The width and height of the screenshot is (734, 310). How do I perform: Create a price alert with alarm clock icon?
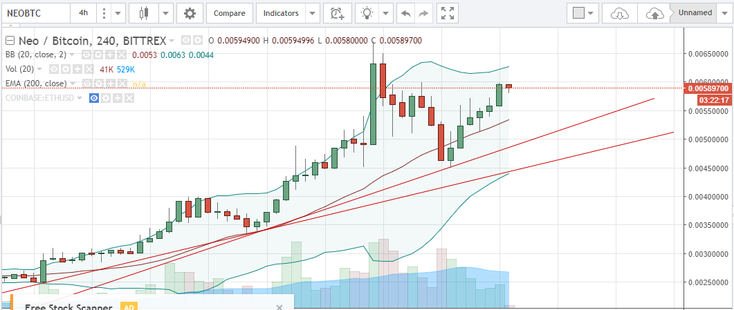tap(338, 13)
